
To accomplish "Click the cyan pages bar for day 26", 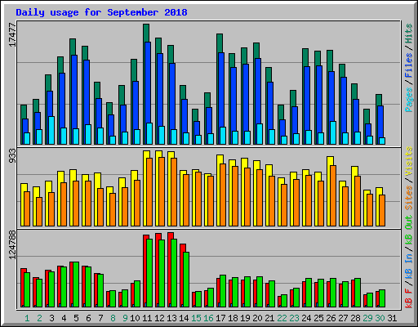I will pos(333,132).
